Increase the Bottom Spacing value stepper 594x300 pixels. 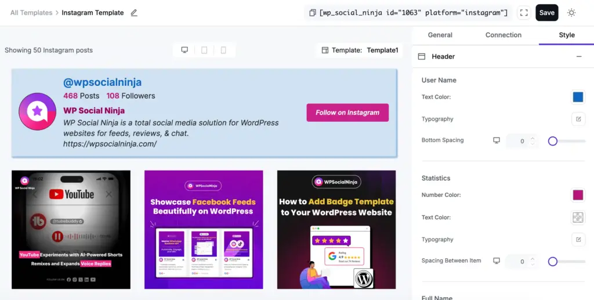(533, 138)
